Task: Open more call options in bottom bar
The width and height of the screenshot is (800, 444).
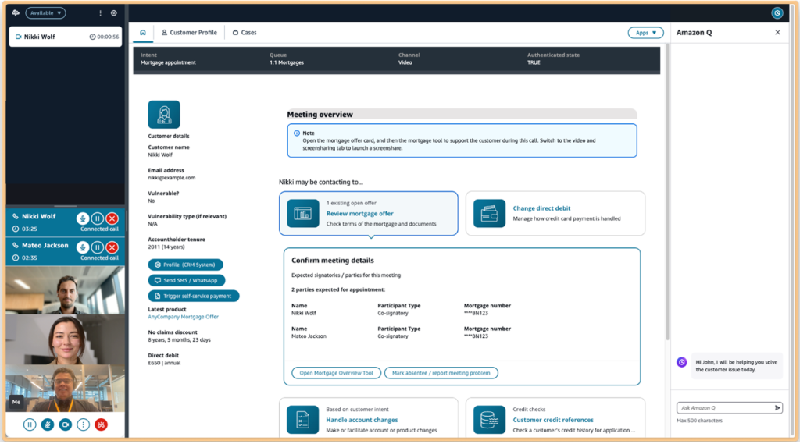Action: [x=83, y=424]
